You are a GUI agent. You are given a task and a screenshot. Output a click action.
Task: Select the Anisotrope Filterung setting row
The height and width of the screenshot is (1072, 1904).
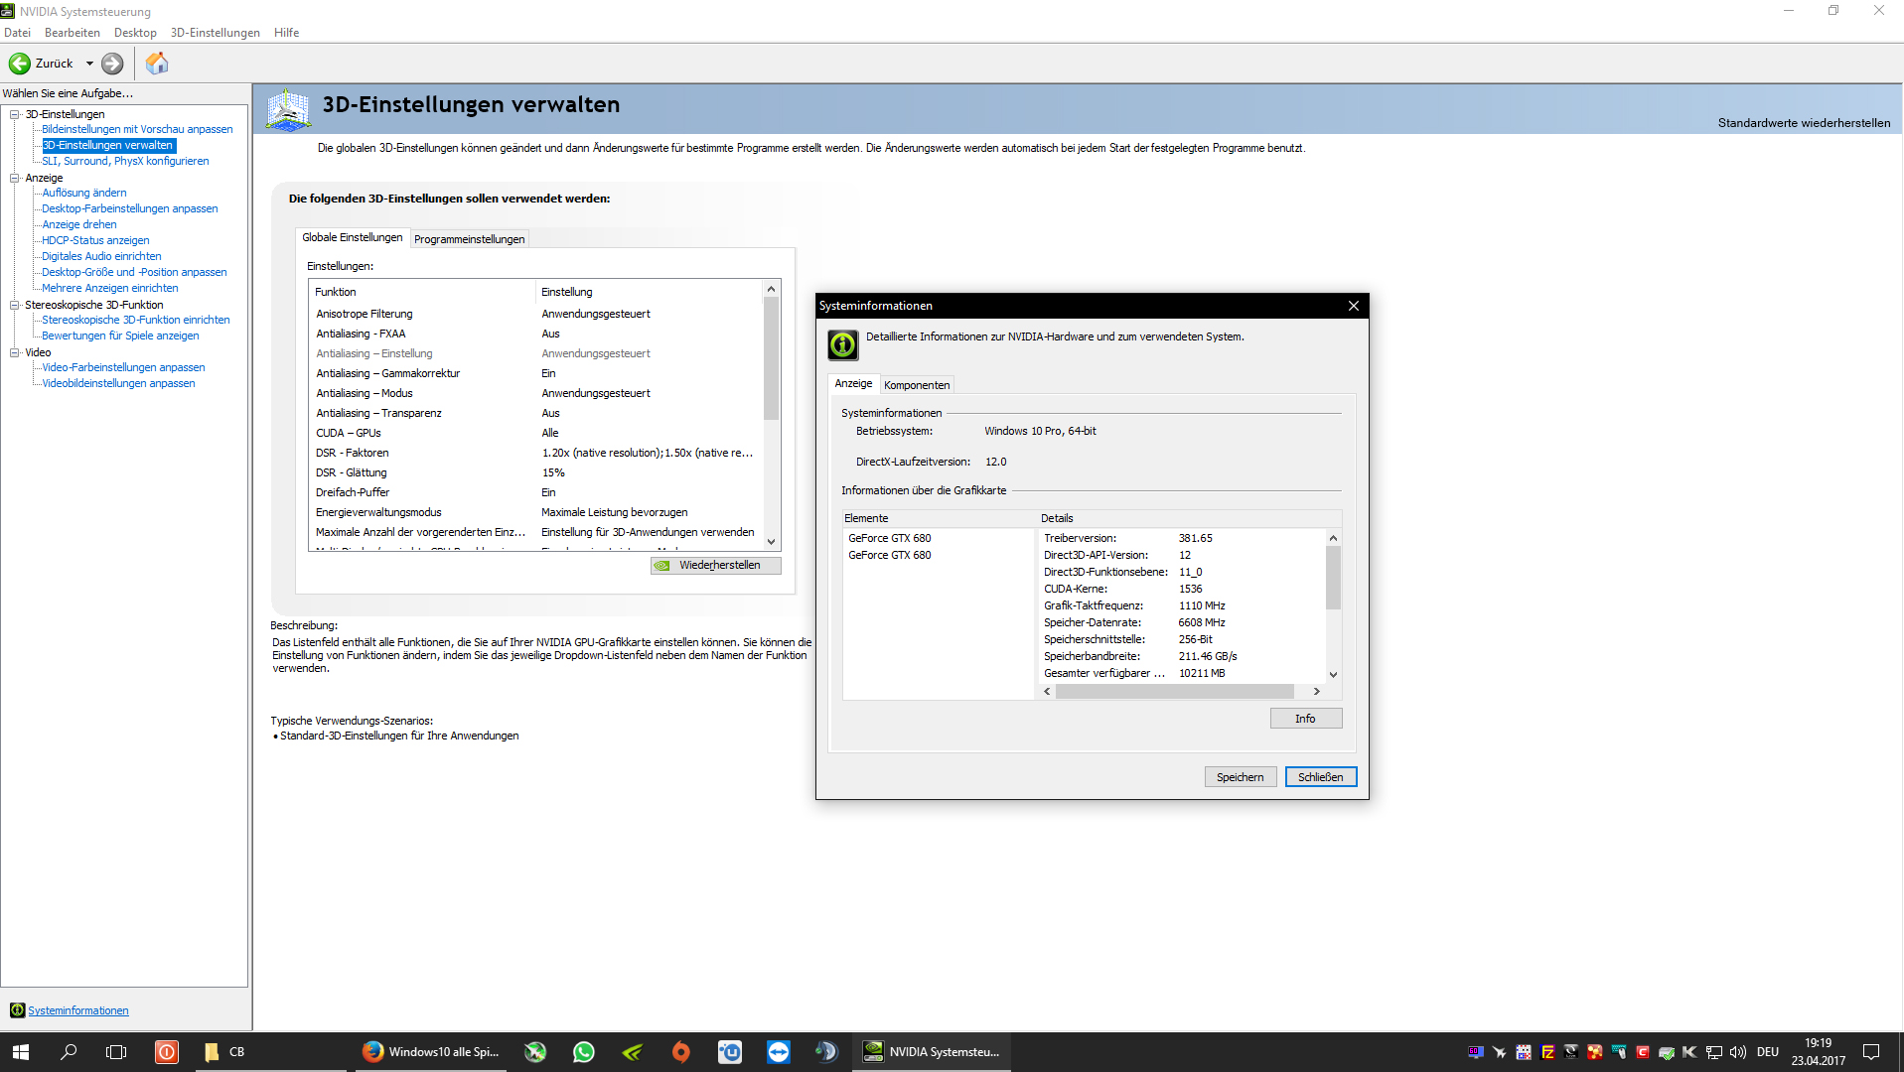(536, 314)
